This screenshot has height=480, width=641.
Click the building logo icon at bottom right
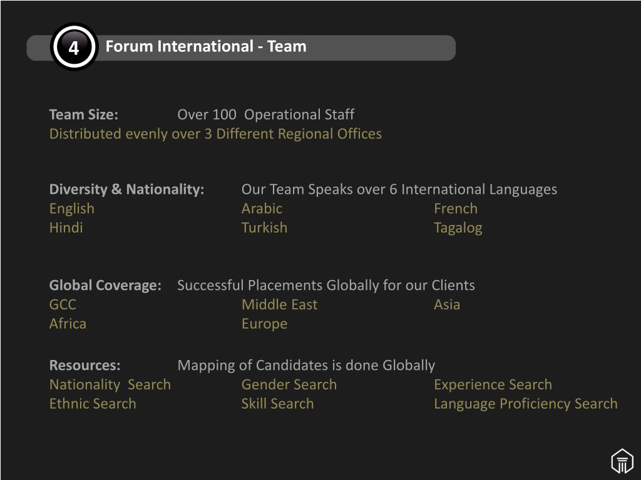pyautogui.click(x=622, y=461)
